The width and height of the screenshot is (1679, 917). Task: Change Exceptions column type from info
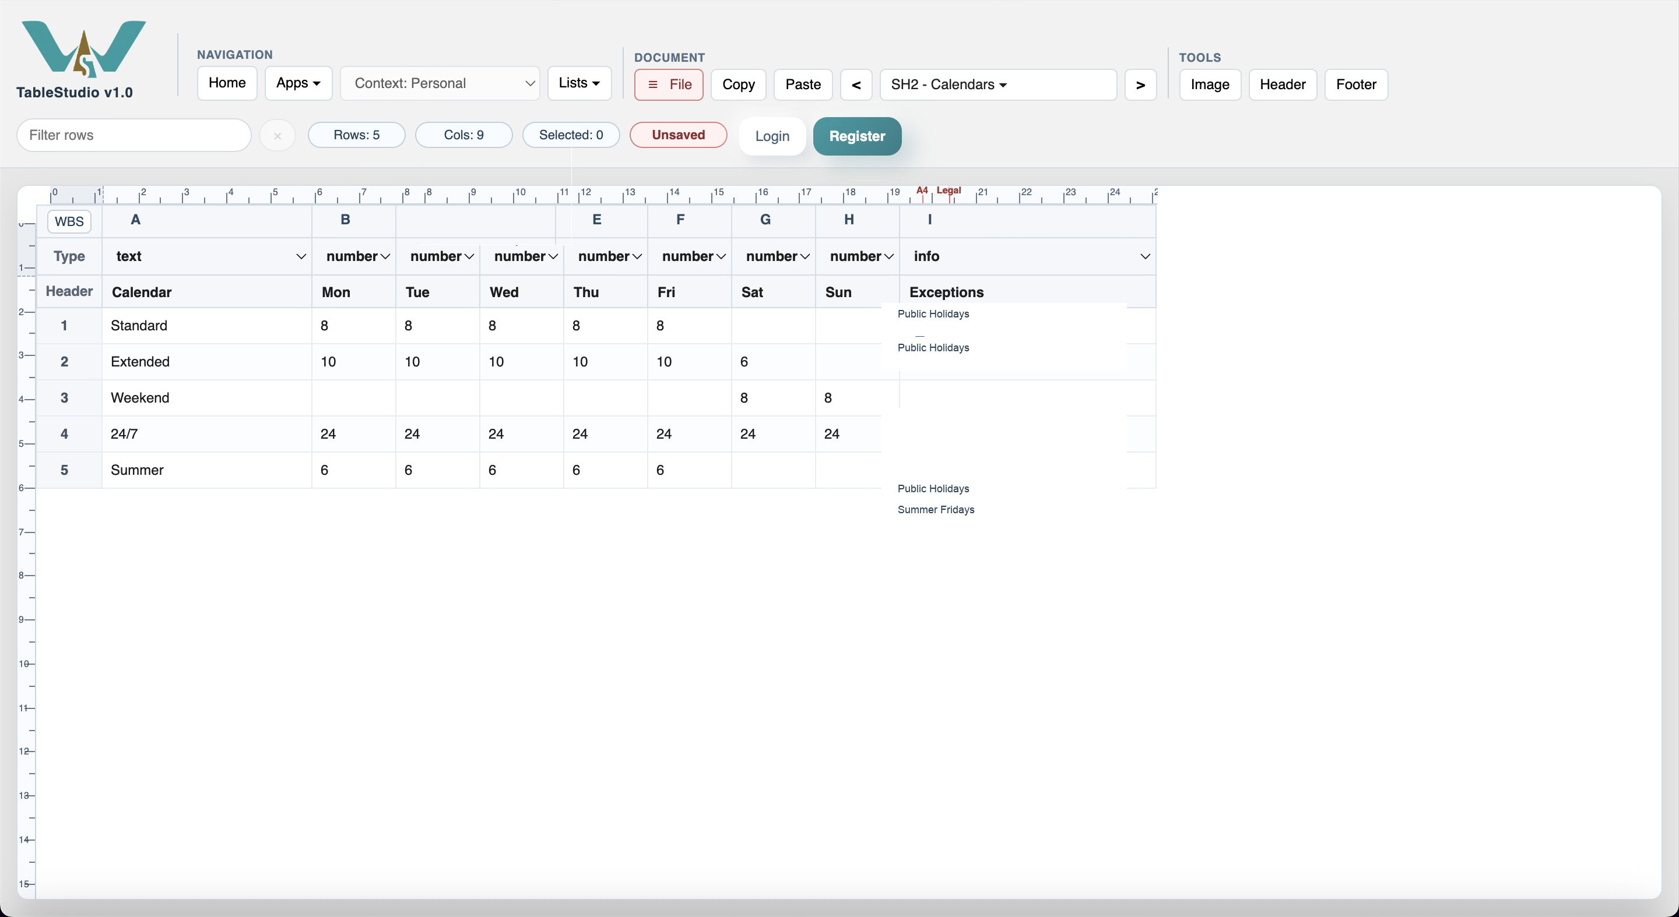click(1028, 256)
